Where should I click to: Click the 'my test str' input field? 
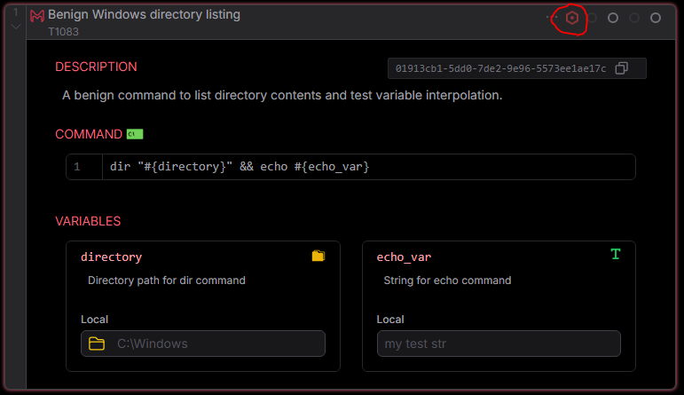[498, 344]
